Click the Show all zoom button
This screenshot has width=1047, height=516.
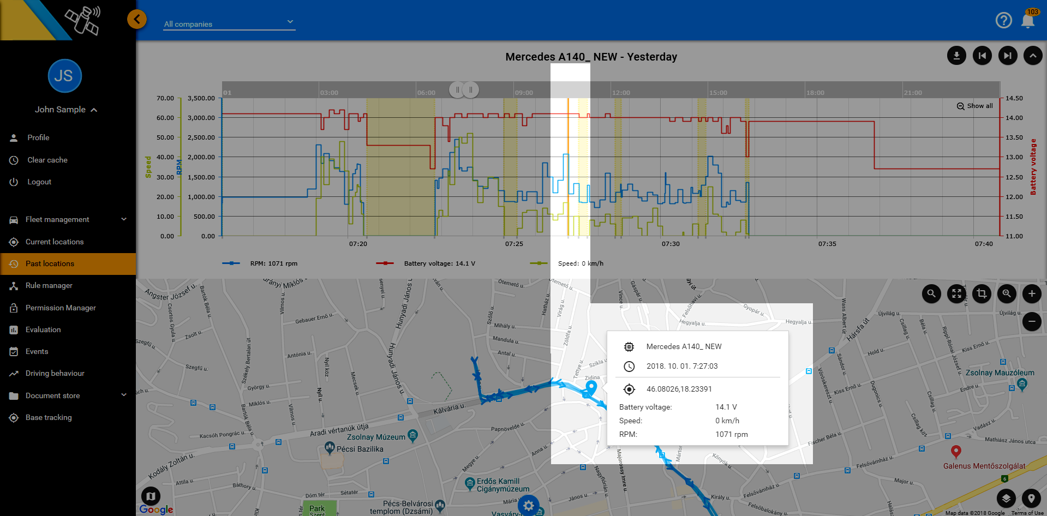click(974, 106)
